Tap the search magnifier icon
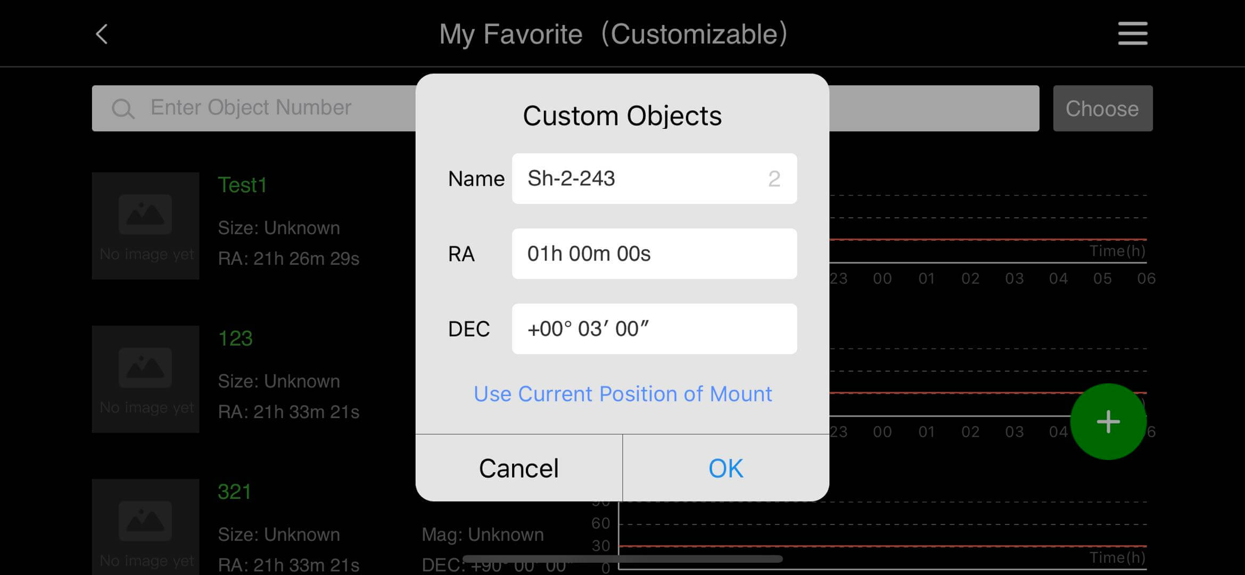1245x575 pixels. [x=123, y=109]
